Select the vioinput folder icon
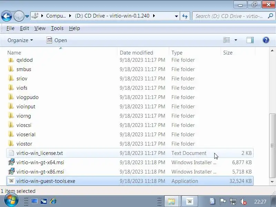Image resolution: width=276 pixels, height=207 pixels. click(11, 107)
